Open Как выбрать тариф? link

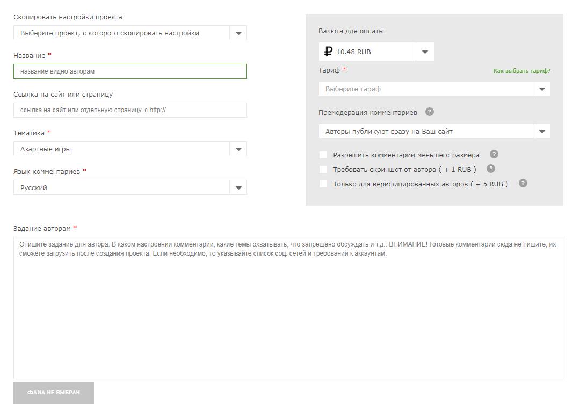pos(521,70)
